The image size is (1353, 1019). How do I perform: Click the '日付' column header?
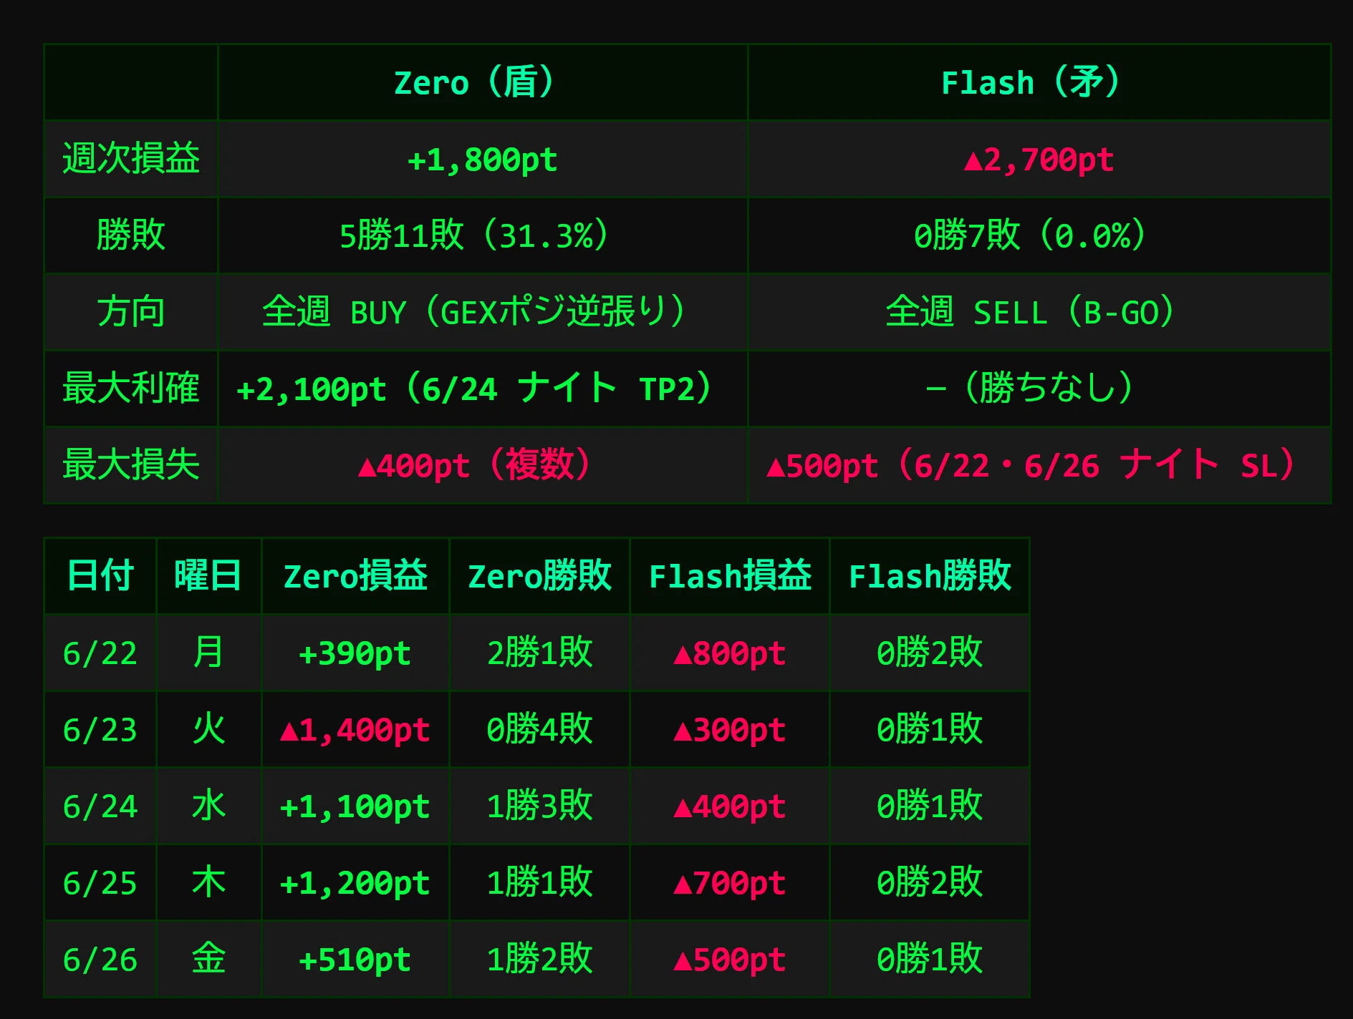(x=100, y=576)
